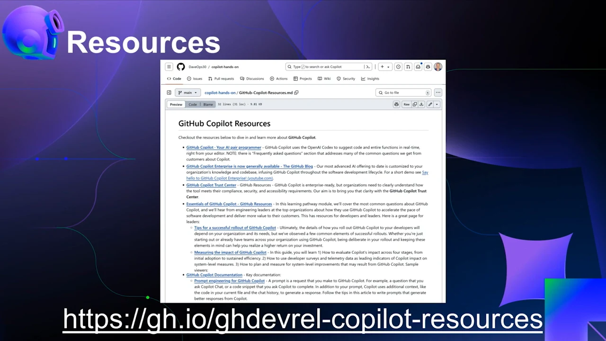Viewport: 606px width, 341px height.
Task: Click the 32 lines file size info
Action: pyautogui.click(x=240, y=104)
